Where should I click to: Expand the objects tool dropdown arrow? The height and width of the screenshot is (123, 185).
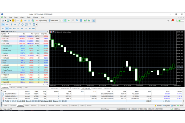(36, 25)
